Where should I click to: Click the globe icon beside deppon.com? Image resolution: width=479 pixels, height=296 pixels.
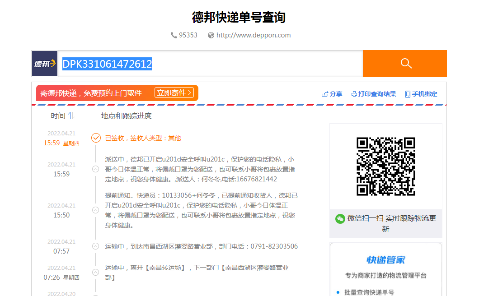tap(211, 35)
